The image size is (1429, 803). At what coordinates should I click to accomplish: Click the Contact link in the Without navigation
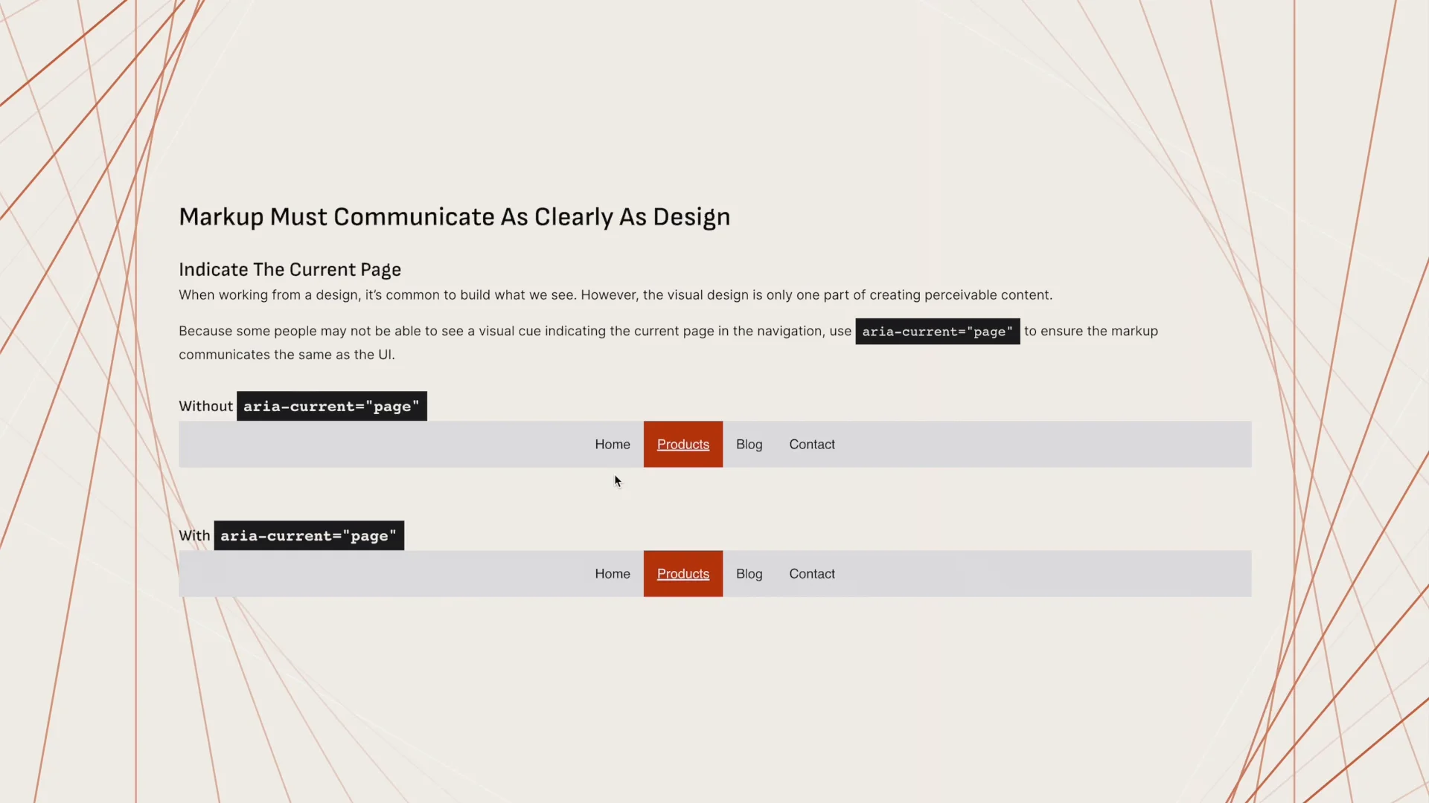(811, 444)
